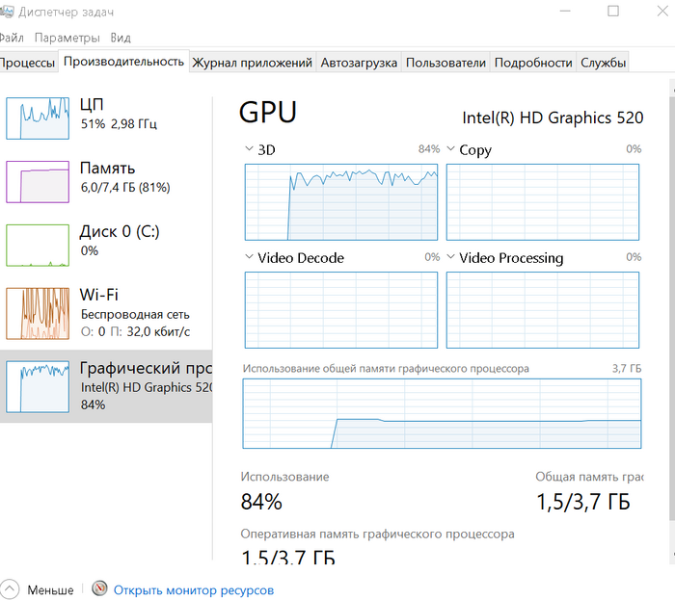The width and height of the screenshot is (675, 600).
Task: Switch to the Процессы tab
Action: pos(27,63)
